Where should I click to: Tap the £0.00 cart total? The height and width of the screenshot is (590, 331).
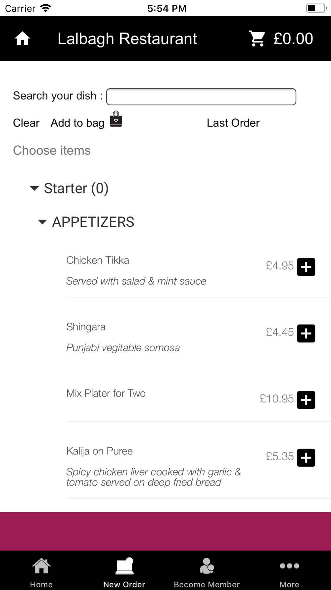click(x=293, y=38)
